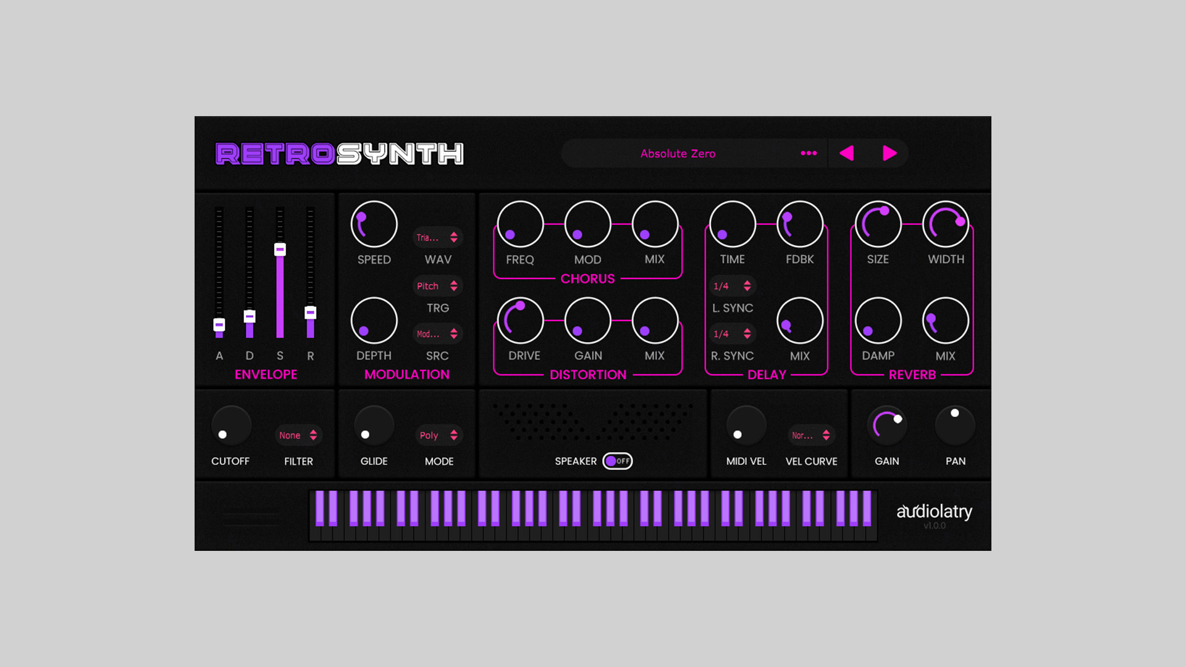The height and width of the screenshot is (667, 1186).
Task: Toggle the SPEAKER off switch
Action: point(618,461)
